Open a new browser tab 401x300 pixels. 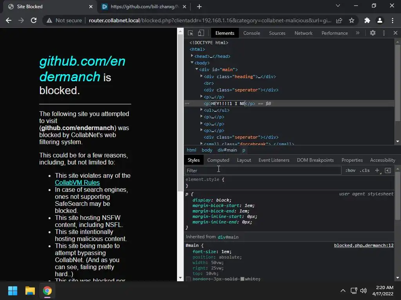coord(199,7)
